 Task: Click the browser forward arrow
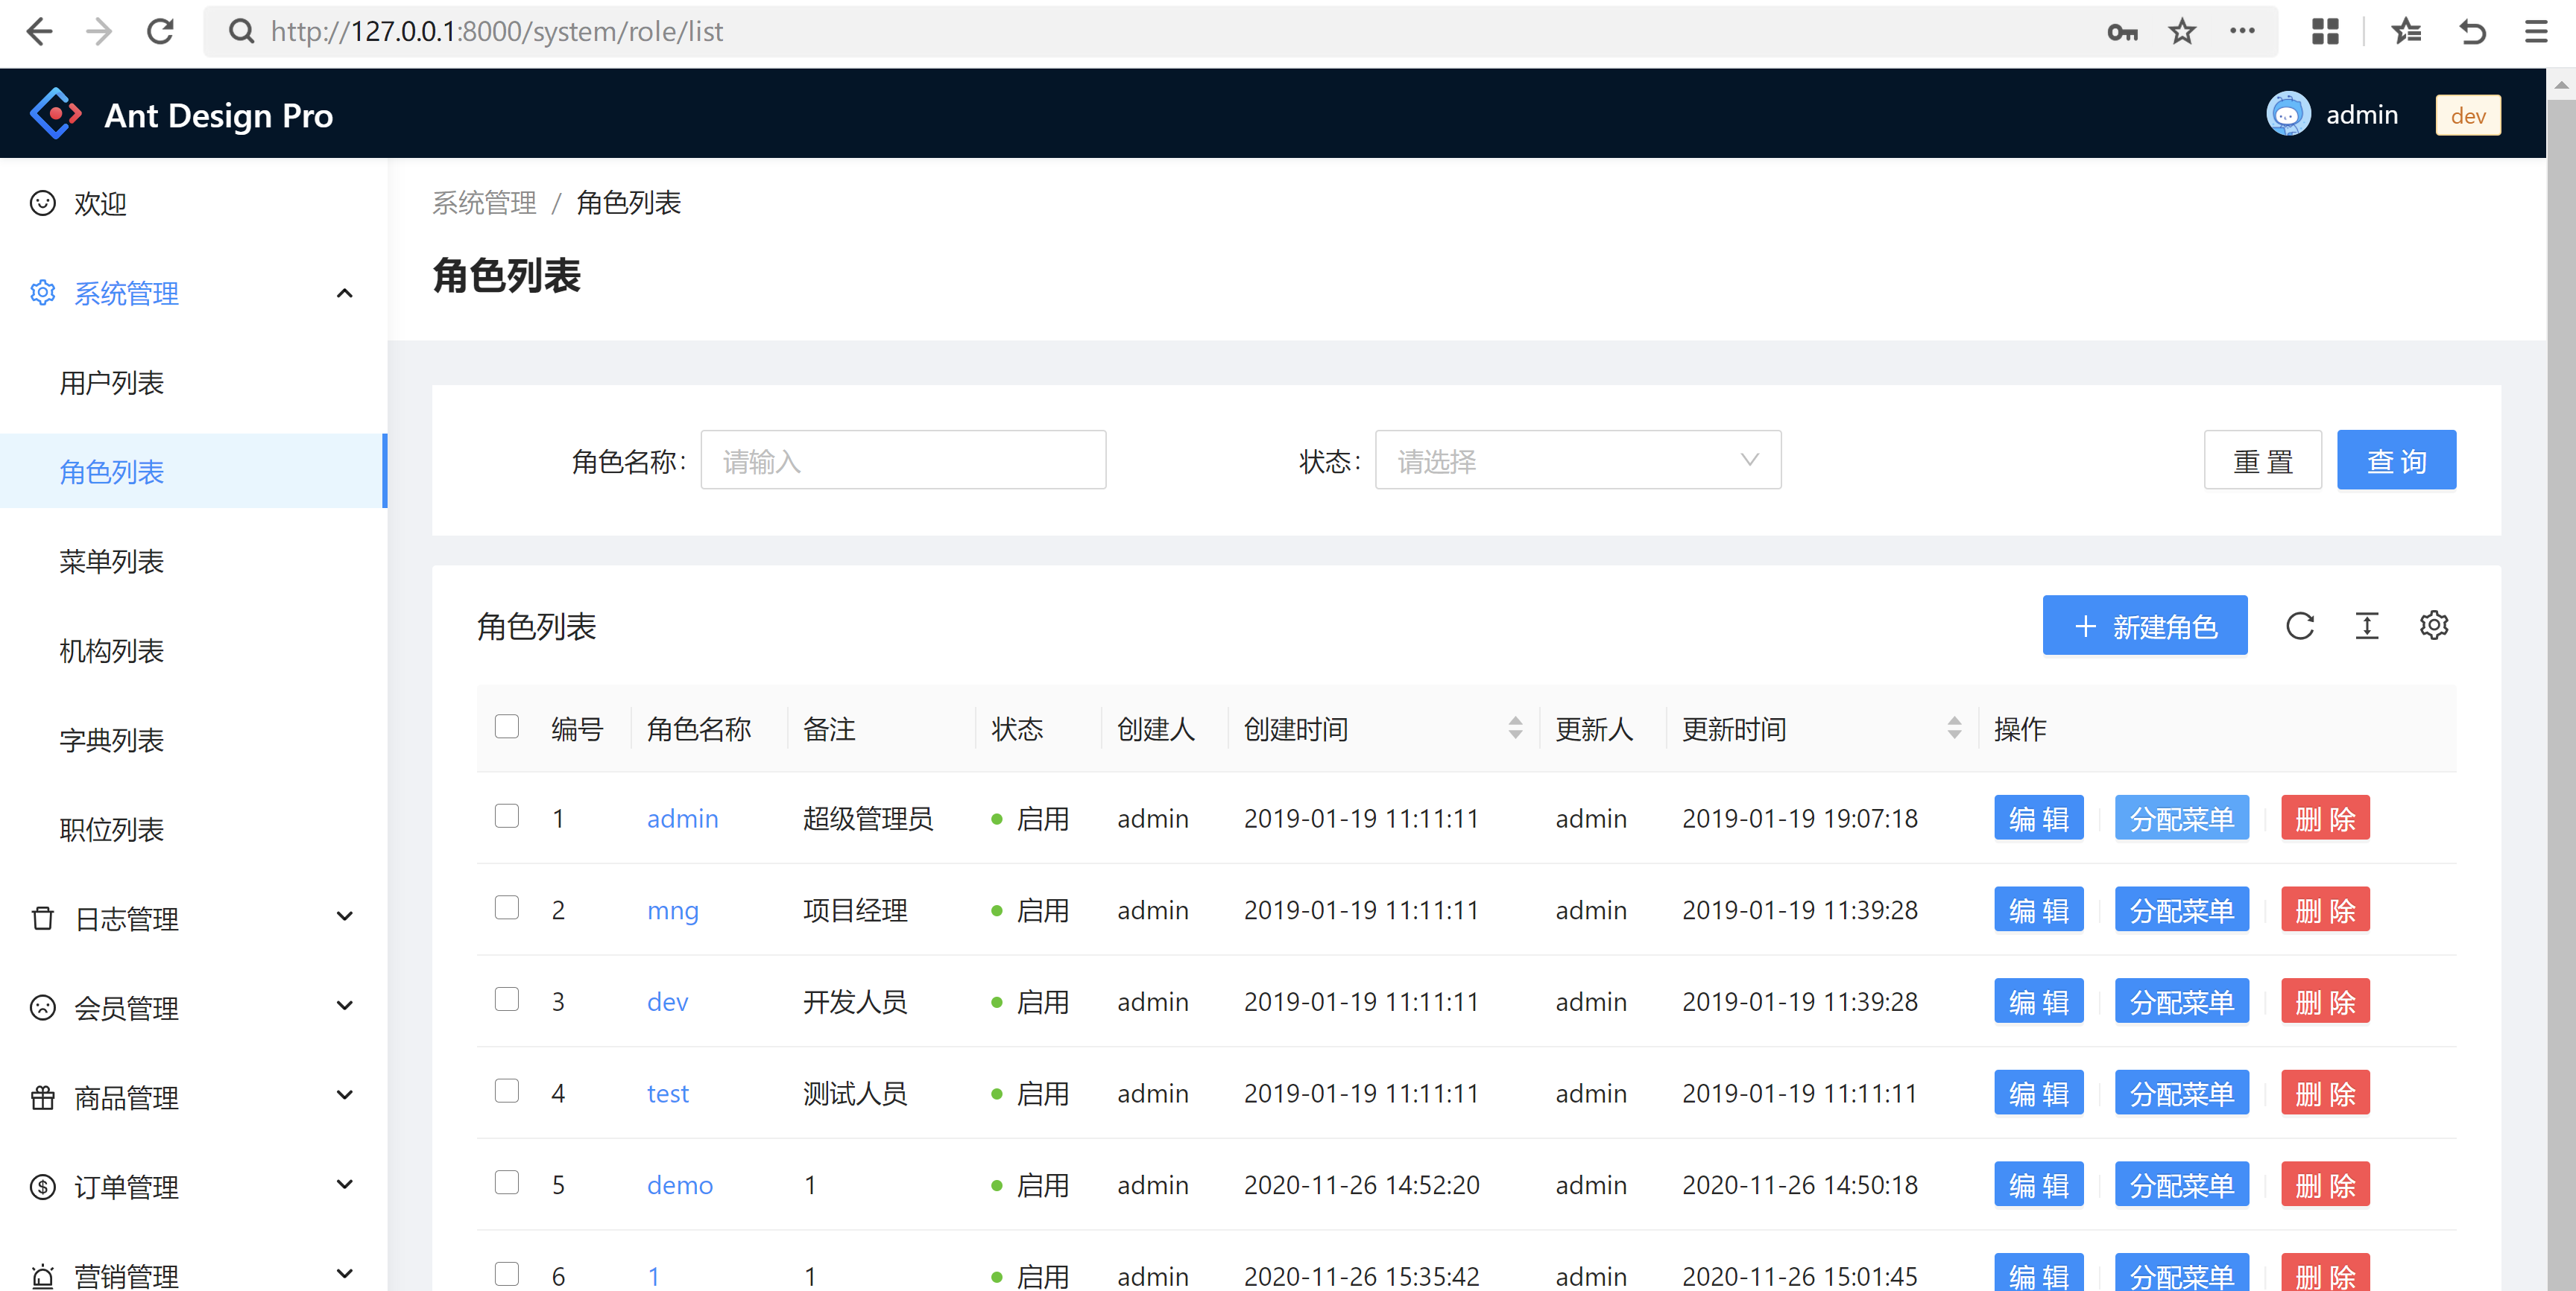[x=99, y=32]
